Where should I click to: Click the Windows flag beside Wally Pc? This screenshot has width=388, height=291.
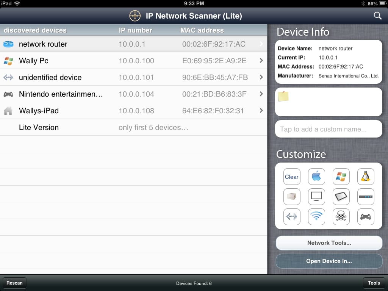(x=8, y=61)
